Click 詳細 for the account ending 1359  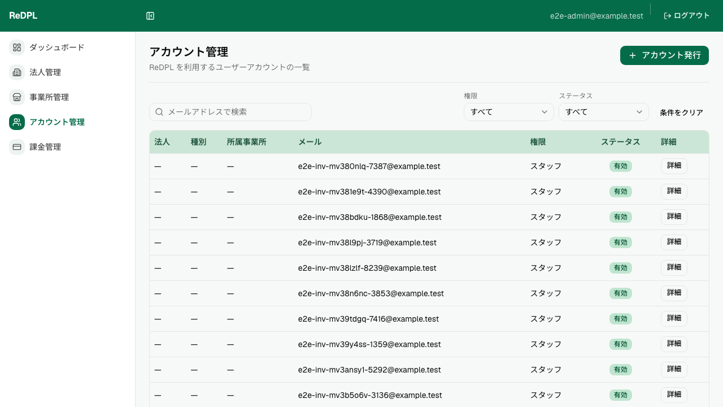pyautogui.click(x=674, y=344)
